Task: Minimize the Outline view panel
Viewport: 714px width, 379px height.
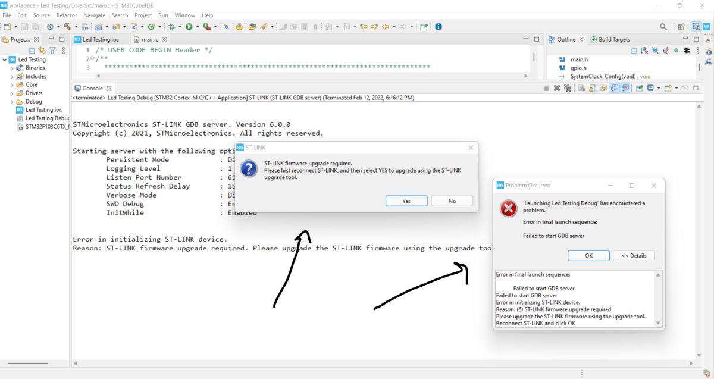Action: point(685,38)
